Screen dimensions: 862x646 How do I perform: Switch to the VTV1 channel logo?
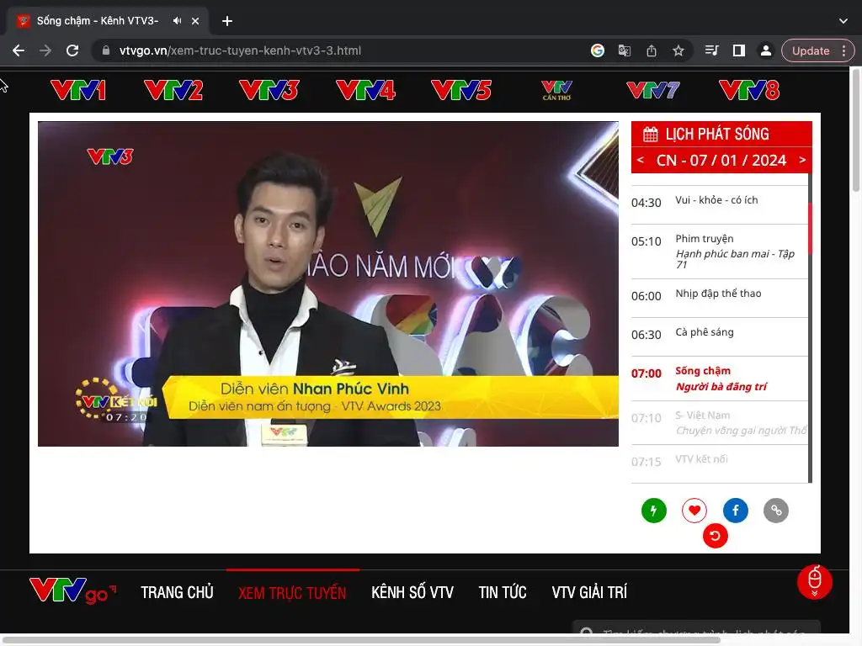(x=78, y=90)
